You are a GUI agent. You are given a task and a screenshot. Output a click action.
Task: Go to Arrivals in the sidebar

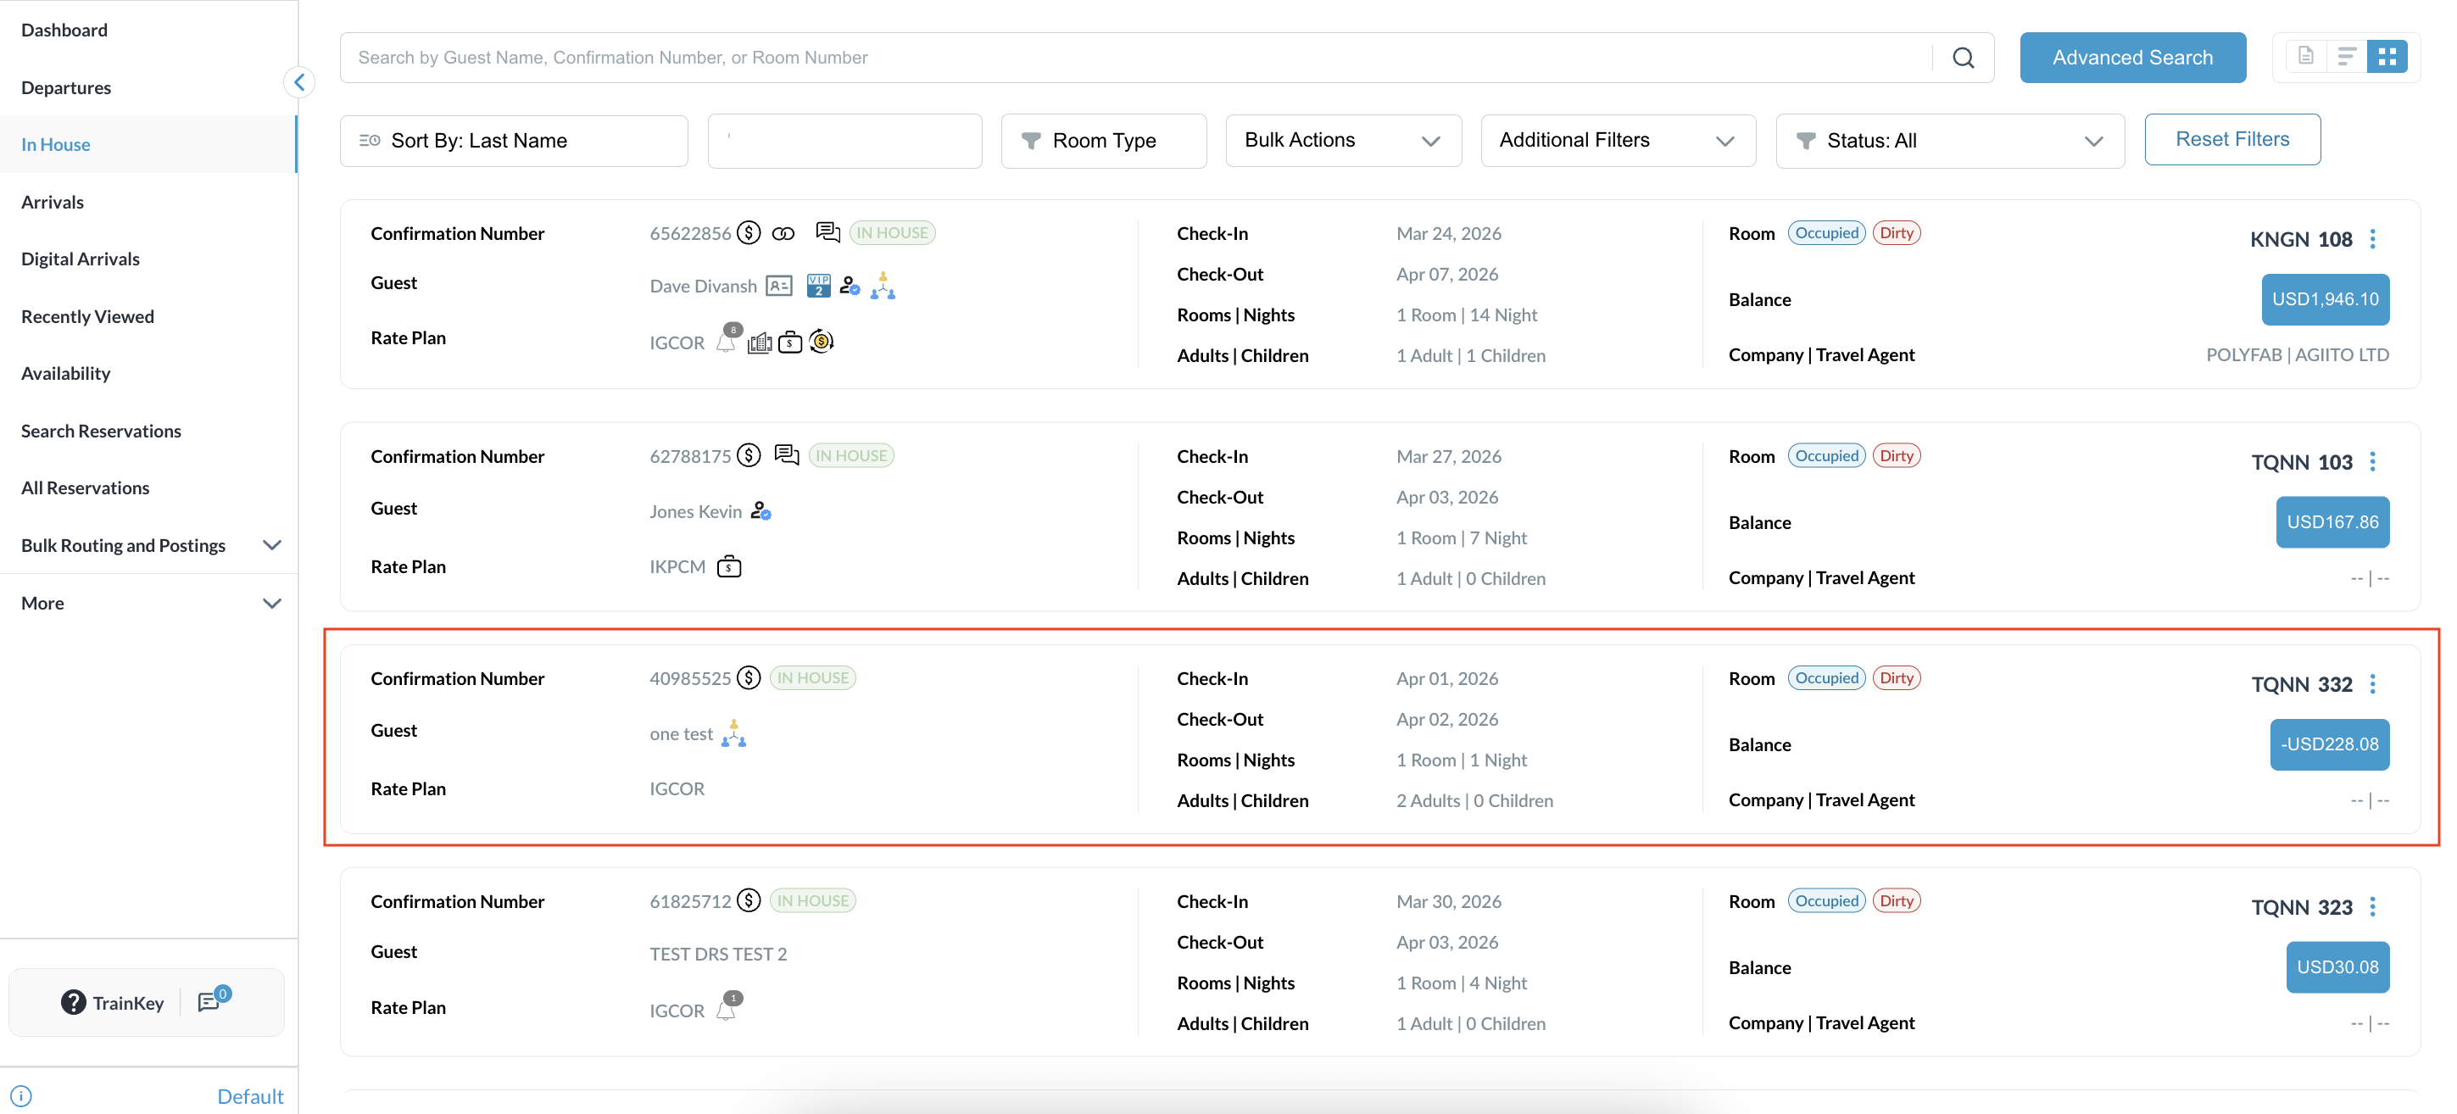[53, 202]
